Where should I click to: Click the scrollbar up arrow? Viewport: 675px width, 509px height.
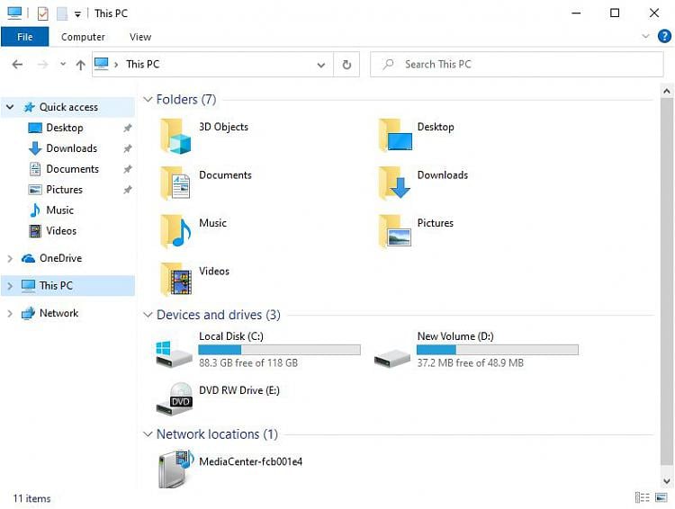click(x=666, y=91)
